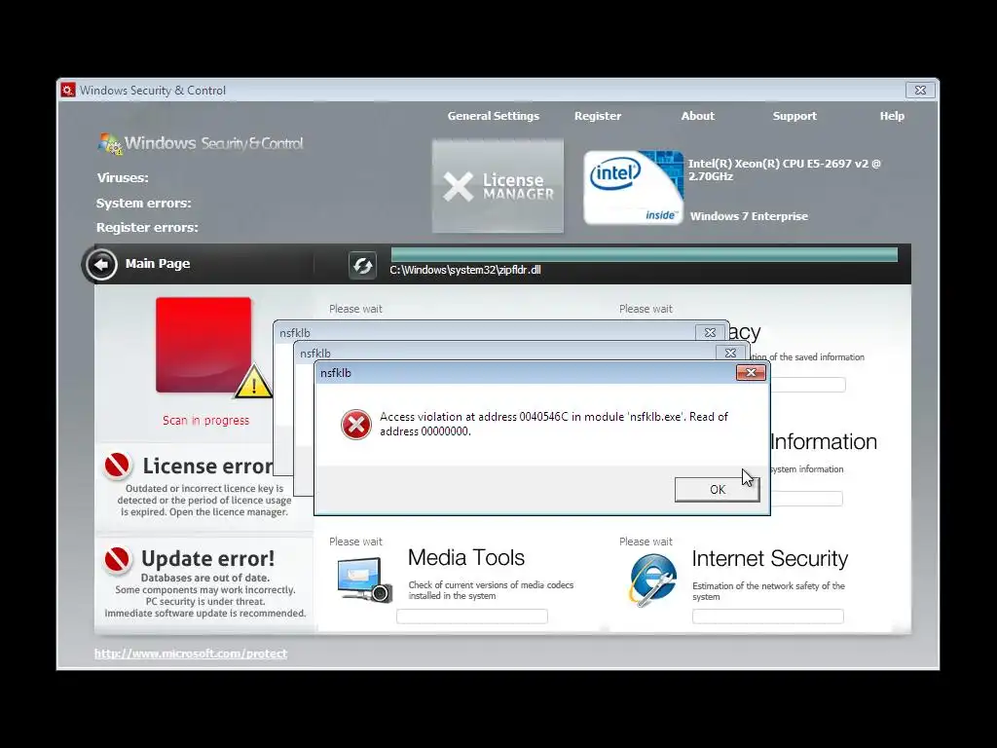Click the 'Update error!' heading
Viewport: 997px width, 748px height.
tap(208, 558)
